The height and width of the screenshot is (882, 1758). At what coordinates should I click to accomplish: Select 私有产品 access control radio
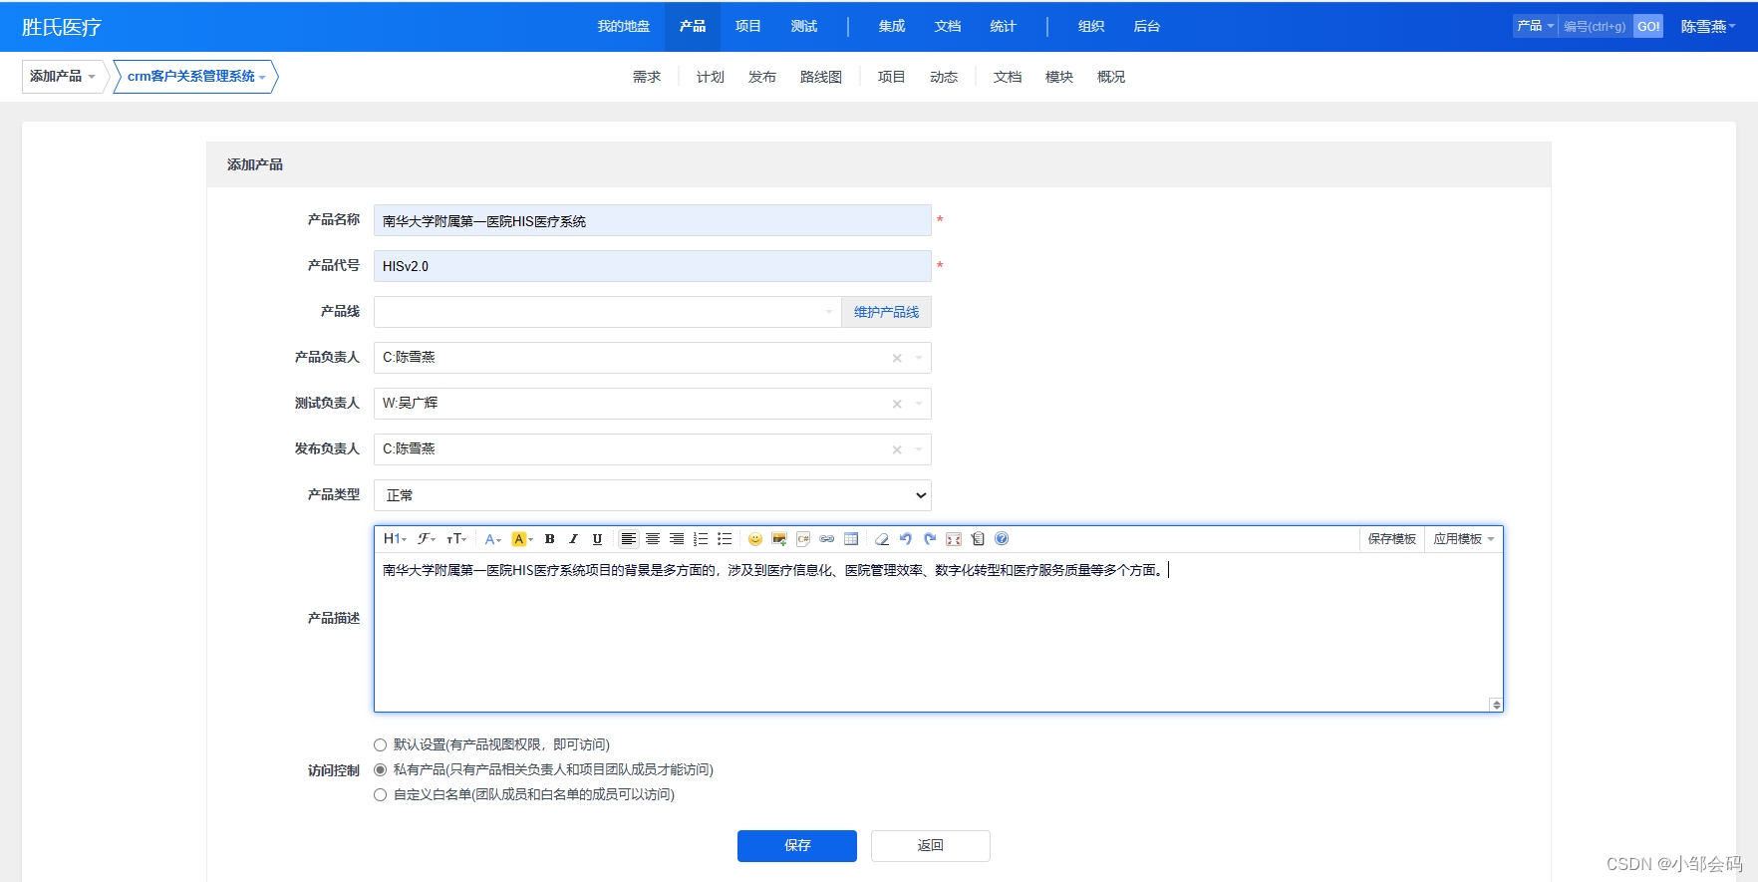(380, 769)
